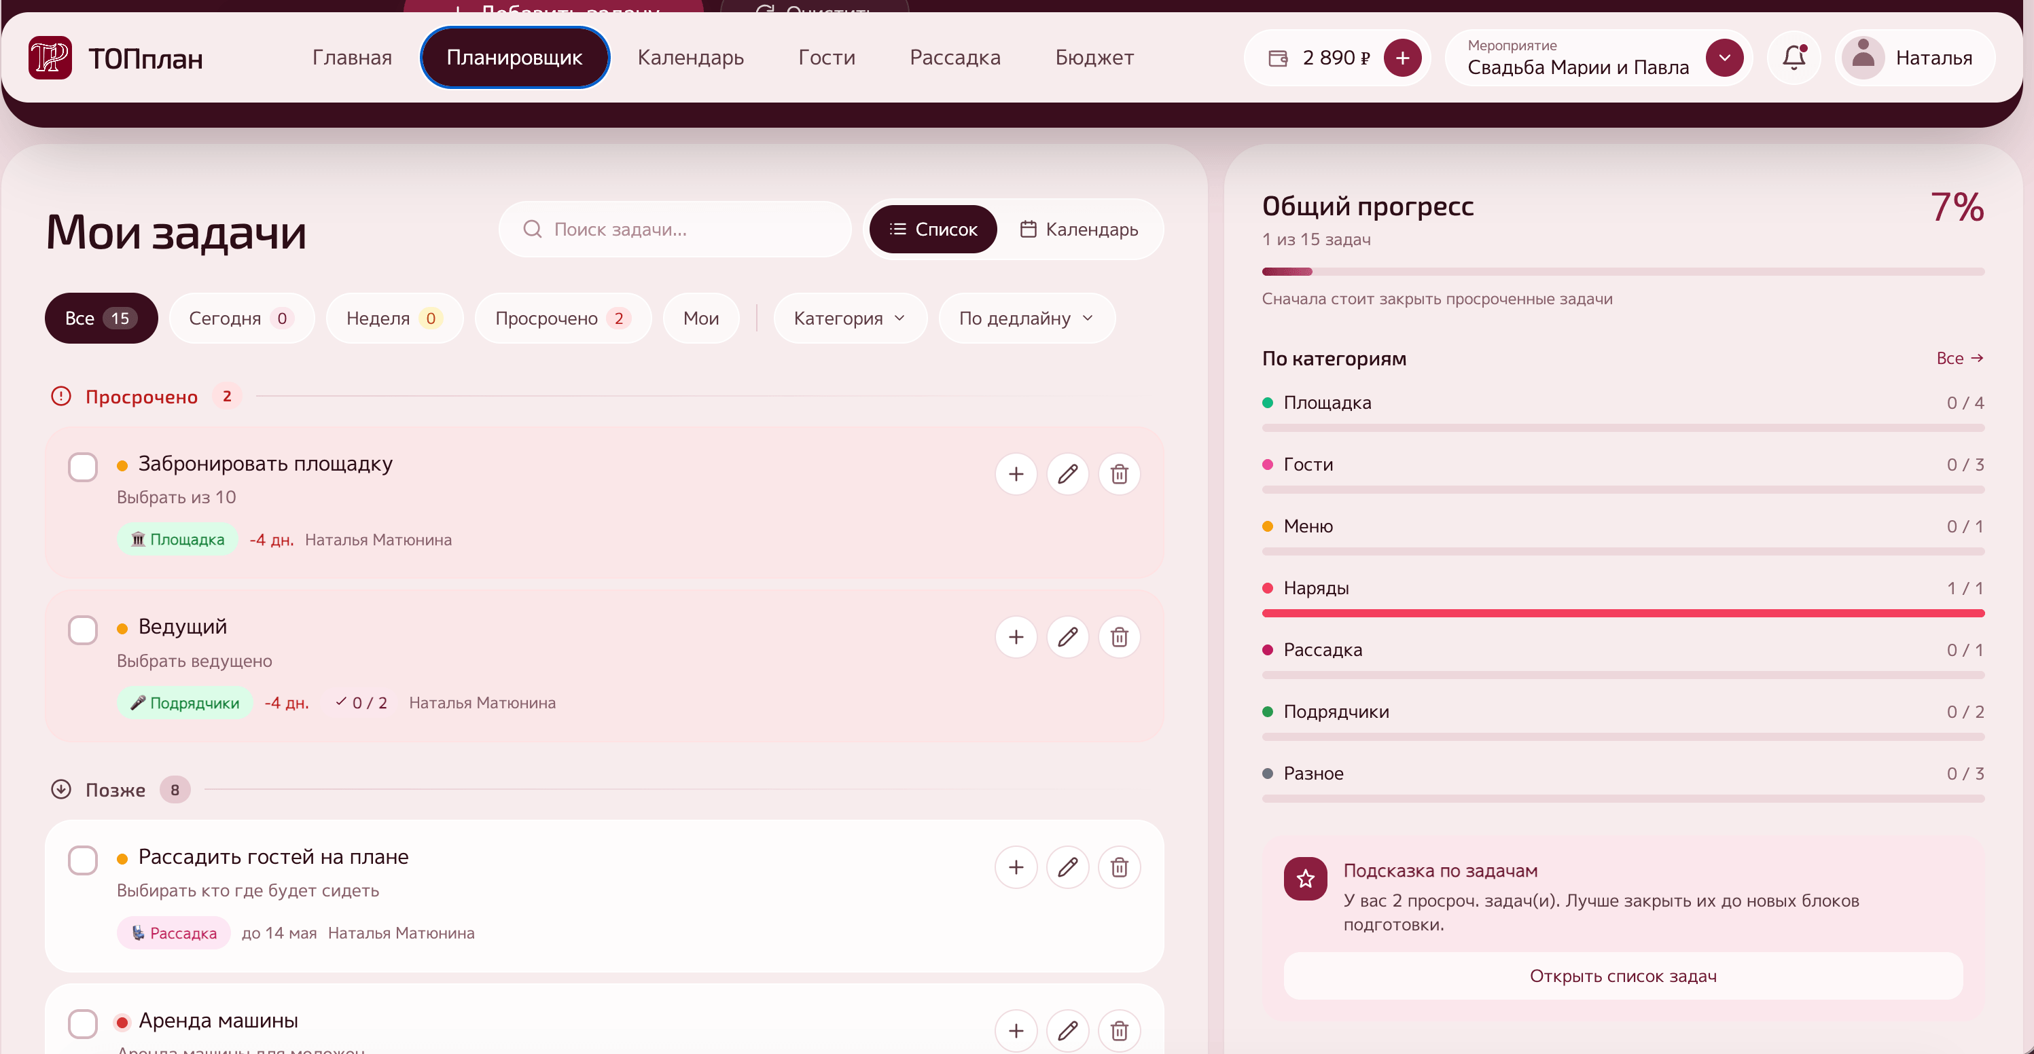Check off the Ведущий task
Screen dimensions: 2034x1054
pyautogui.click(x=82, y=630)
